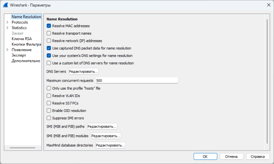
Task: Click Редактировать next to DNS Servers
Action: (x=83, y=71)
